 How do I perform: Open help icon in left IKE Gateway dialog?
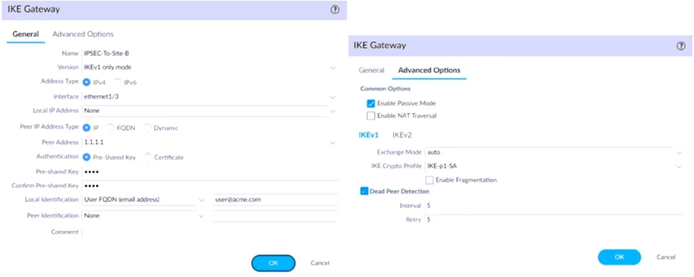pos(335,10)
